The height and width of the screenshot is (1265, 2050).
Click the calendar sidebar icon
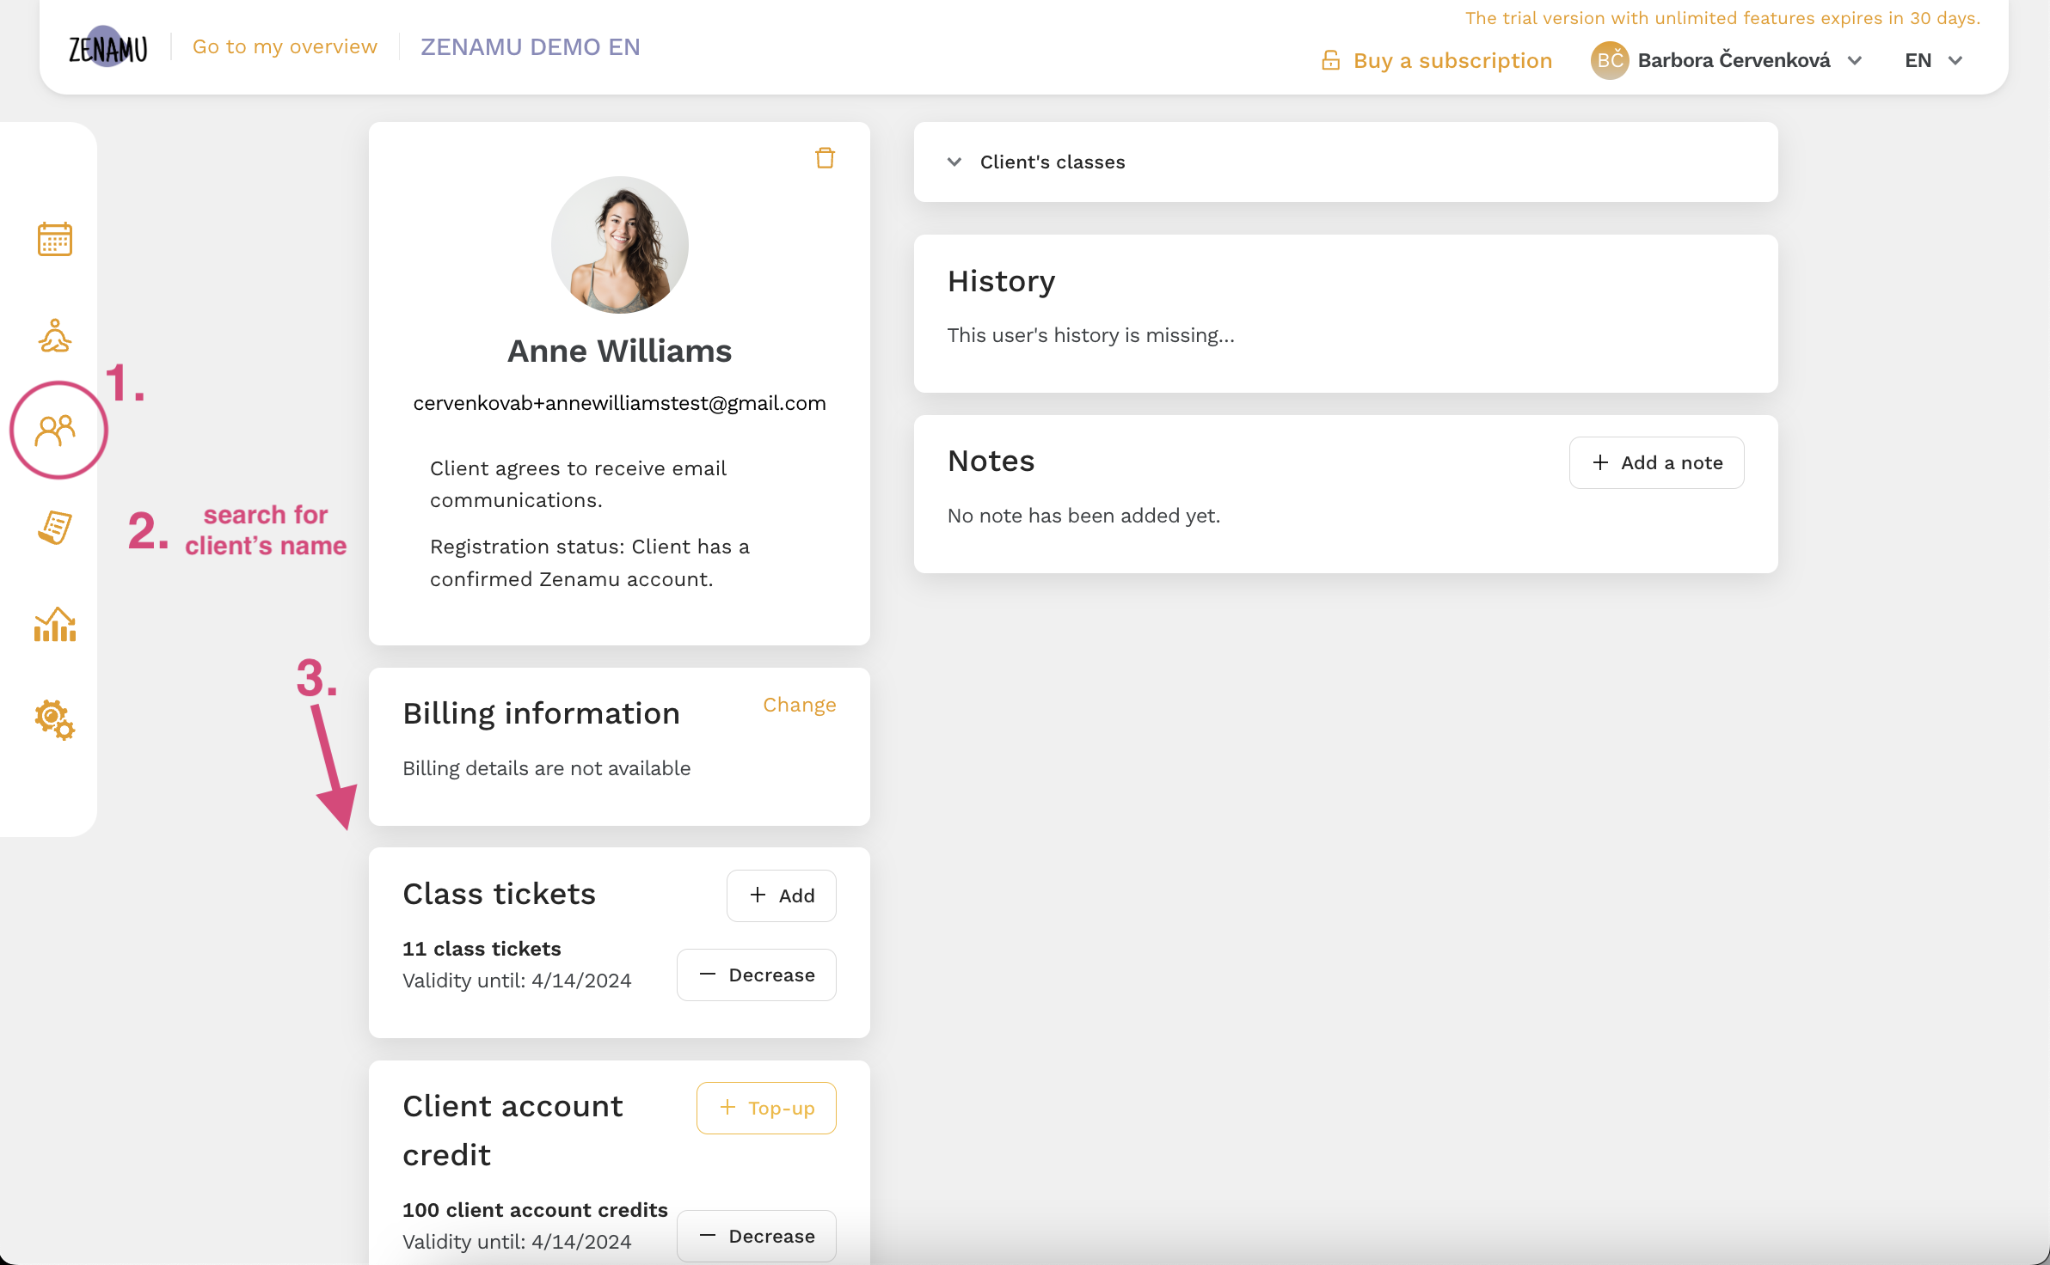click(x=54, y=239)
